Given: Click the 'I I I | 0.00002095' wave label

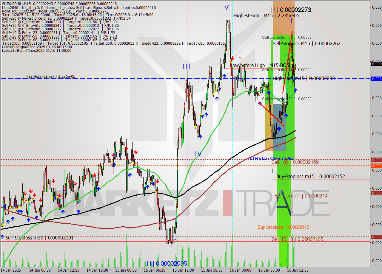Looking at the screenshot, I should pyautogui.click(x=167, y=264).
